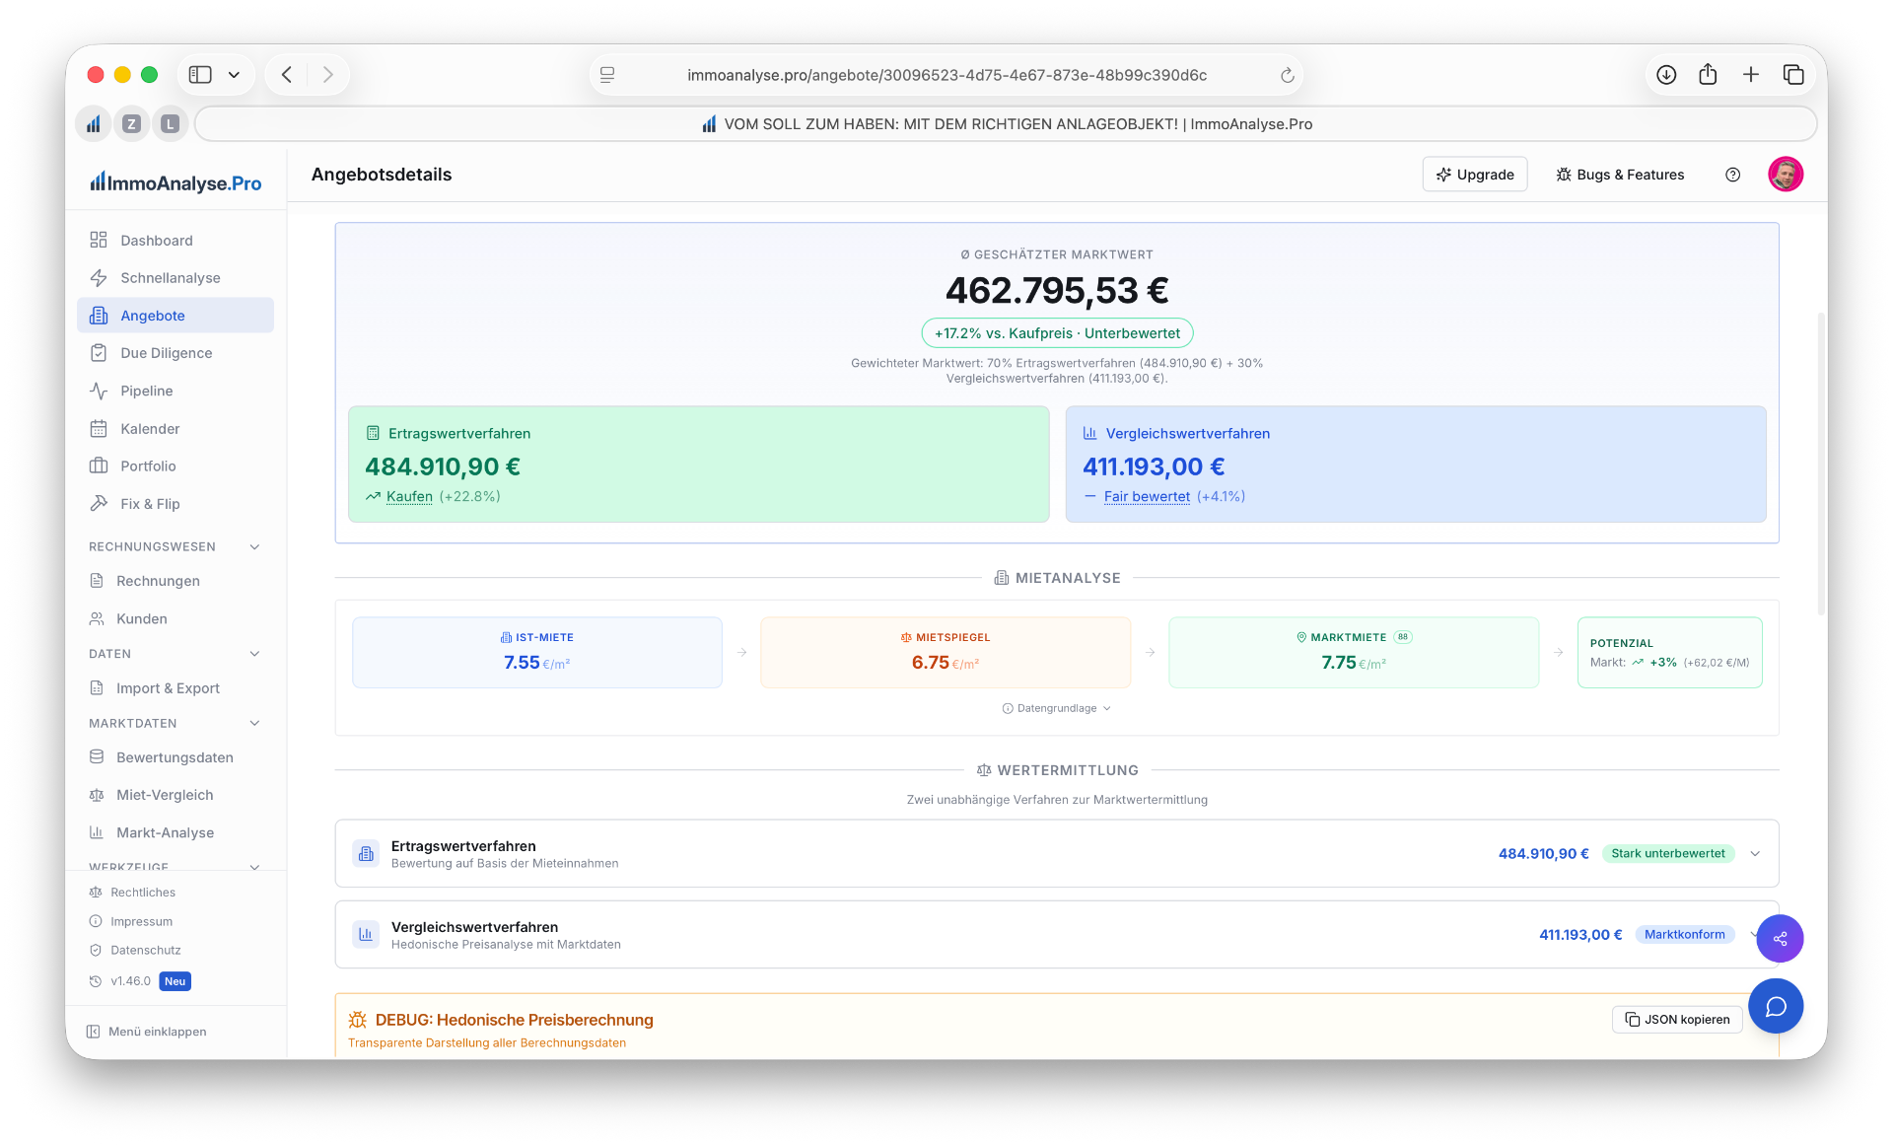Click the Safari share icon
1893x1146 pixels.
[1708, 75]
